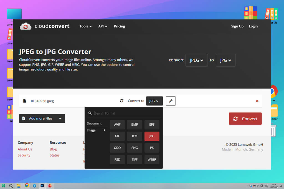Choose GIF format

tap(117, 136)
